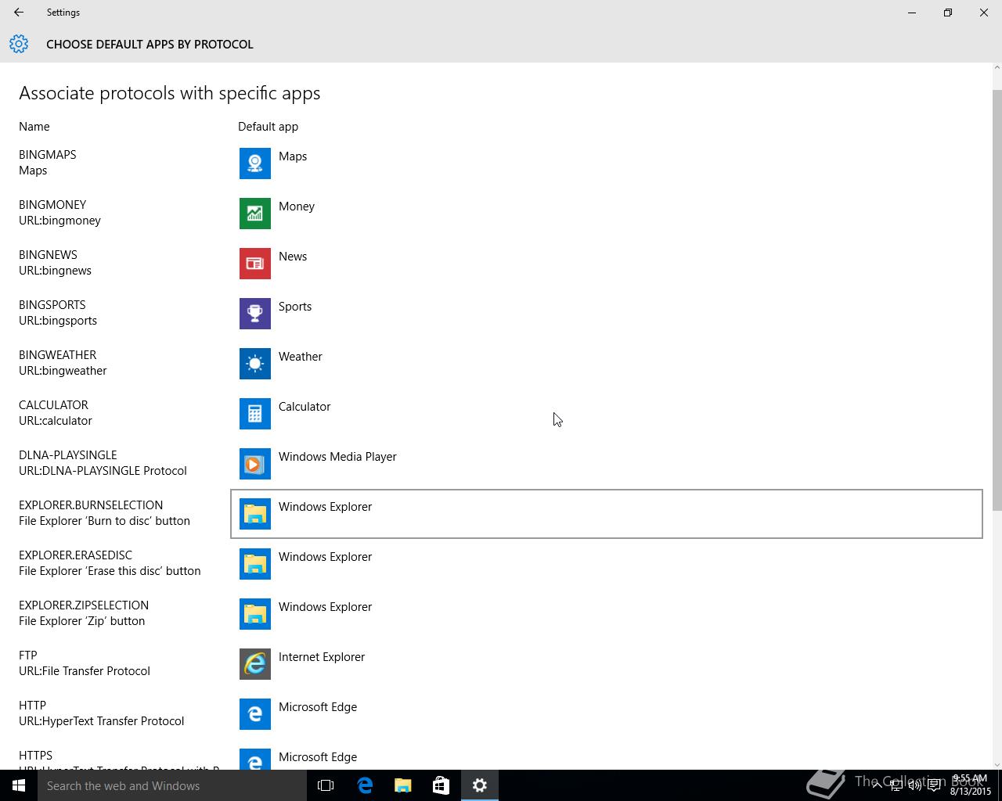Click 'URL:File Transfer Protocol' description
The width and height of the screenshot is (1002, 801).
85,671
